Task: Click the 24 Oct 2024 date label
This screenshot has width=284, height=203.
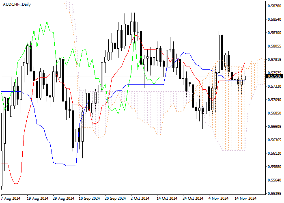Action: coord(194,199)
